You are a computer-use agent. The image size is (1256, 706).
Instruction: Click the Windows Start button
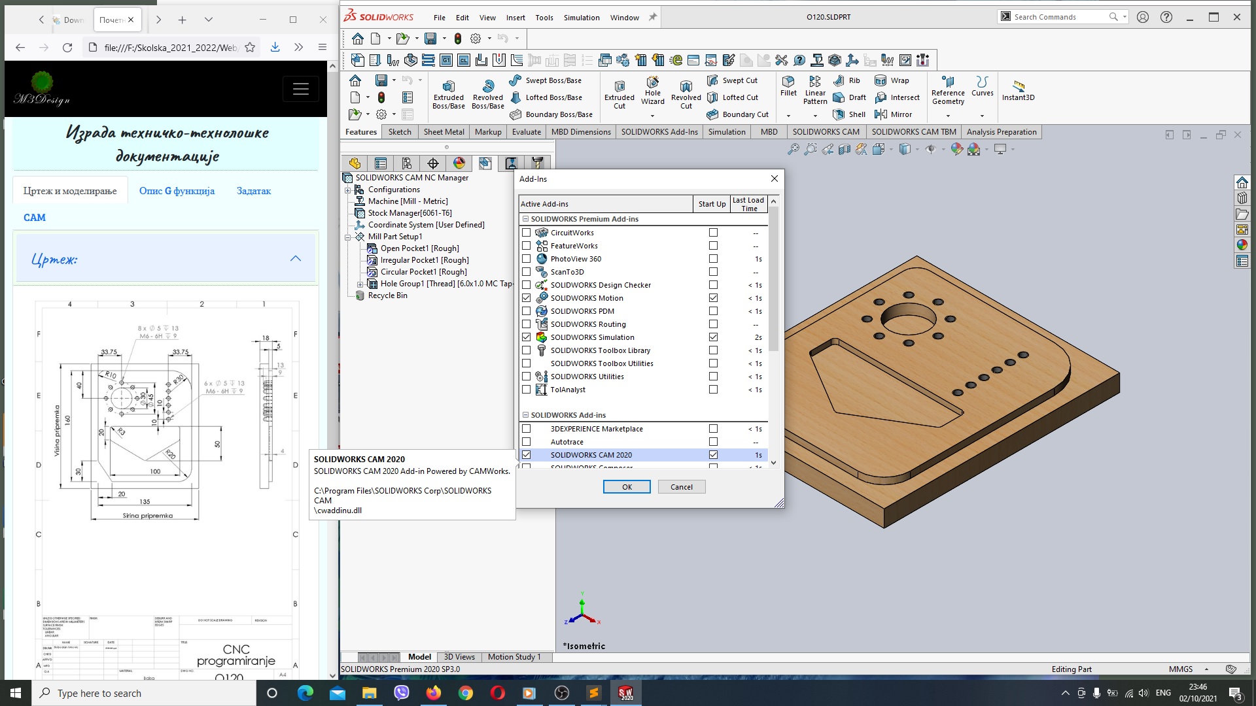16,693
